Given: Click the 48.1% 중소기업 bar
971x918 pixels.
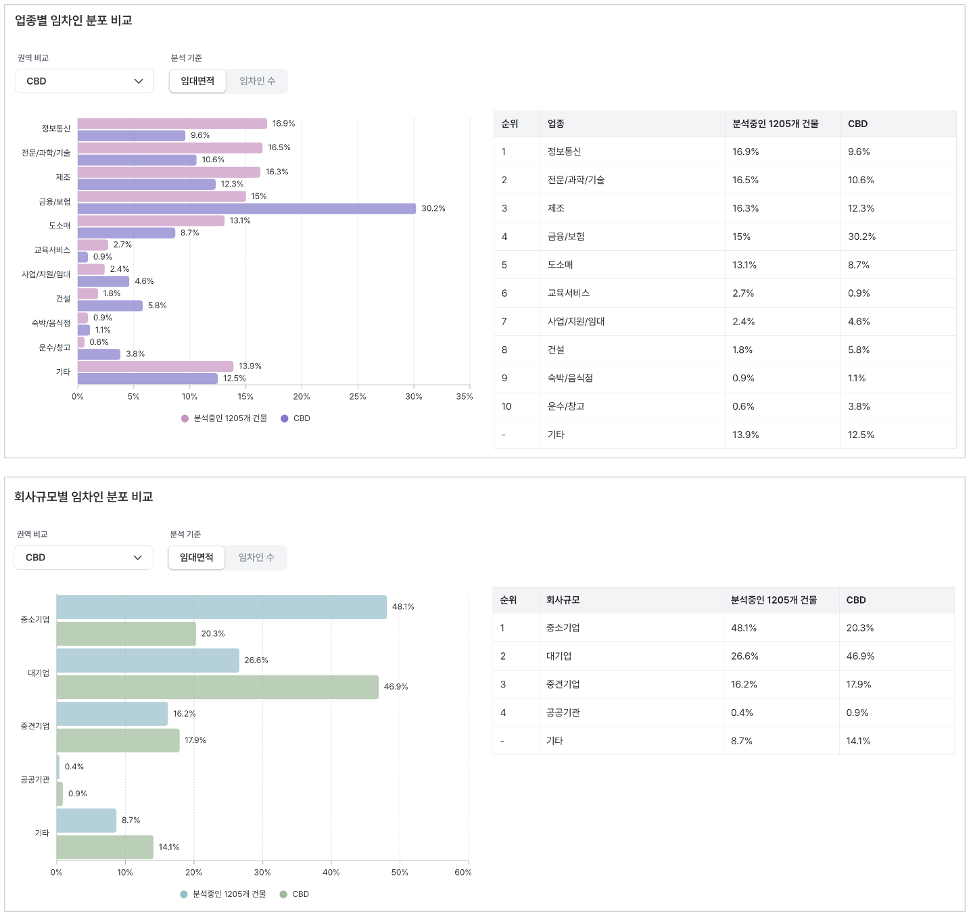Looking at the screenshot, I should pos(221,607).
